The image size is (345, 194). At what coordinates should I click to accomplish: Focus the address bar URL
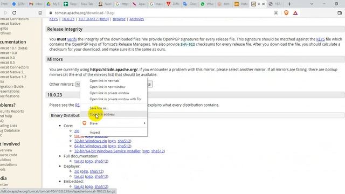[85, 13]
